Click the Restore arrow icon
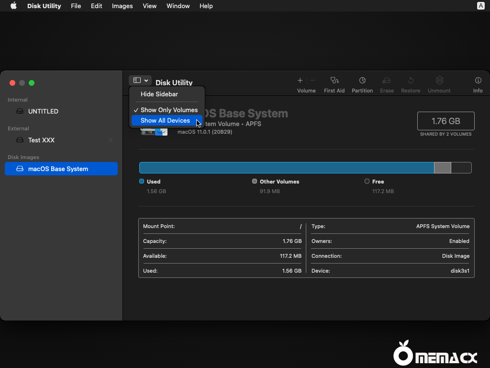The width and height of the screenshot is (490, 368). pos(411,80)
